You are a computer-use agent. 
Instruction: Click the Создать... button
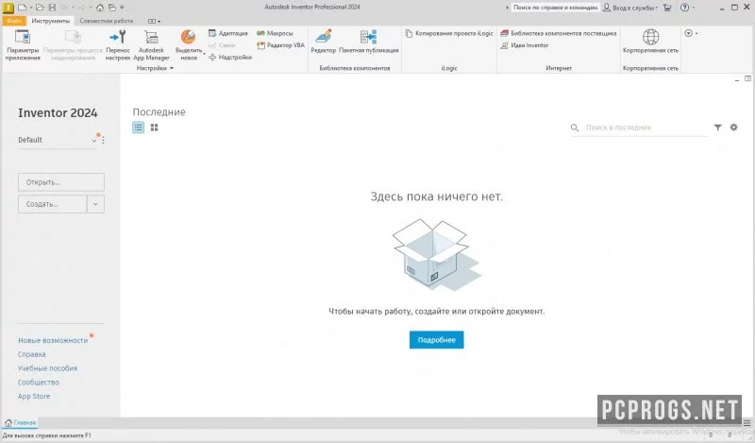(53, 204)
